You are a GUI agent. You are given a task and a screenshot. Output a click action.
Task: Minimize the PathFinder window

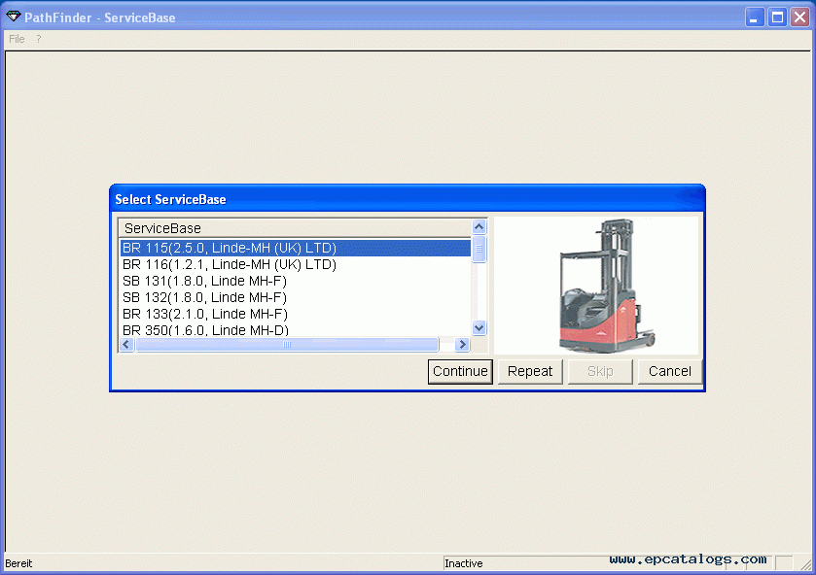(754, 17)
